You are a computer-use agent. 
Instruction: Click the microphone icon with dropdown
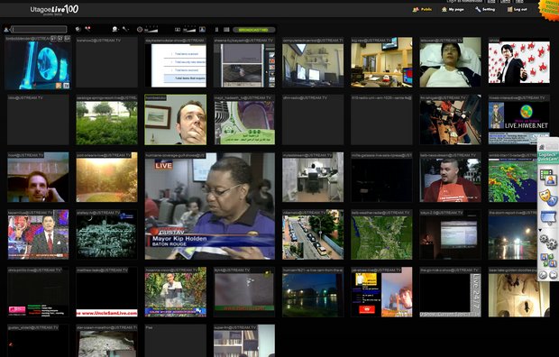point(125,29)
